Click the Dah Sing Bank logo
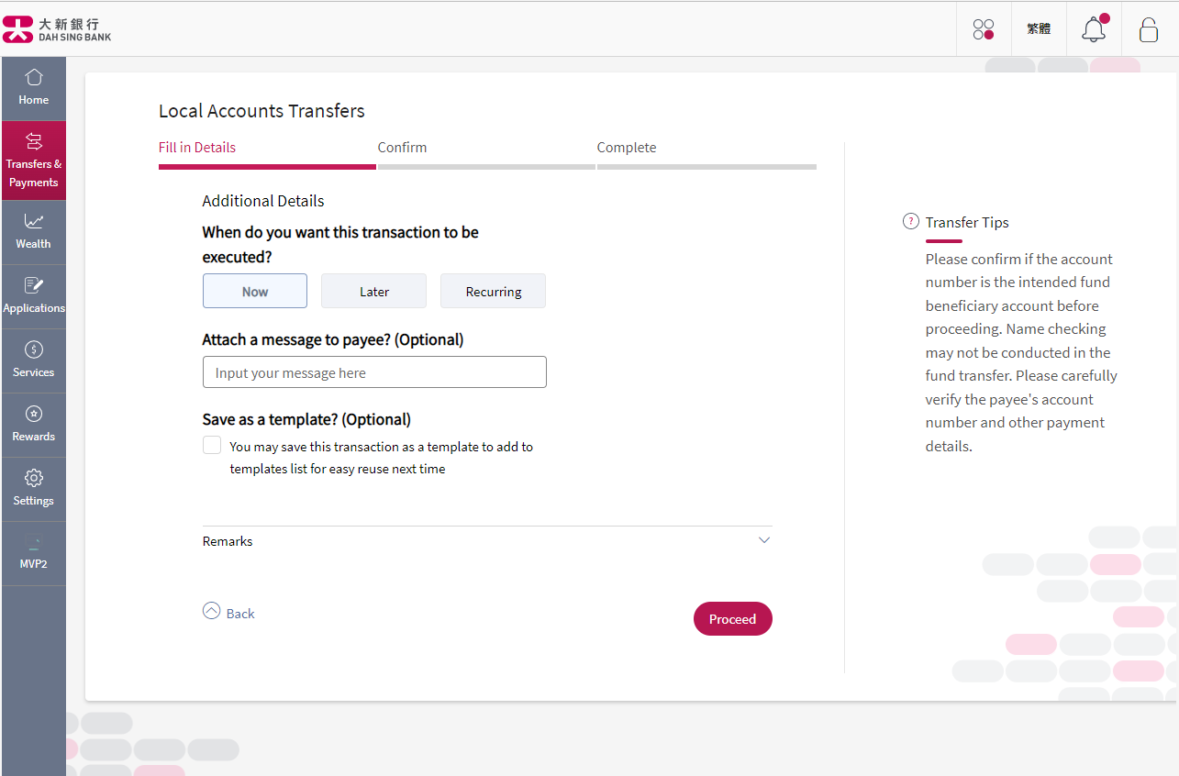This screenshot has width=1179, height=776. (x=57, y=29)
